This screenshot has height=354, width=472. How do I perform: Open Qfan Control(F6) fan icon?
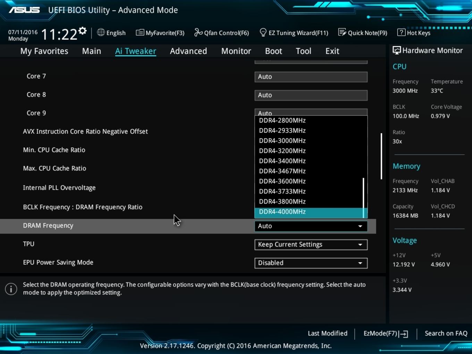pos(198,32)
